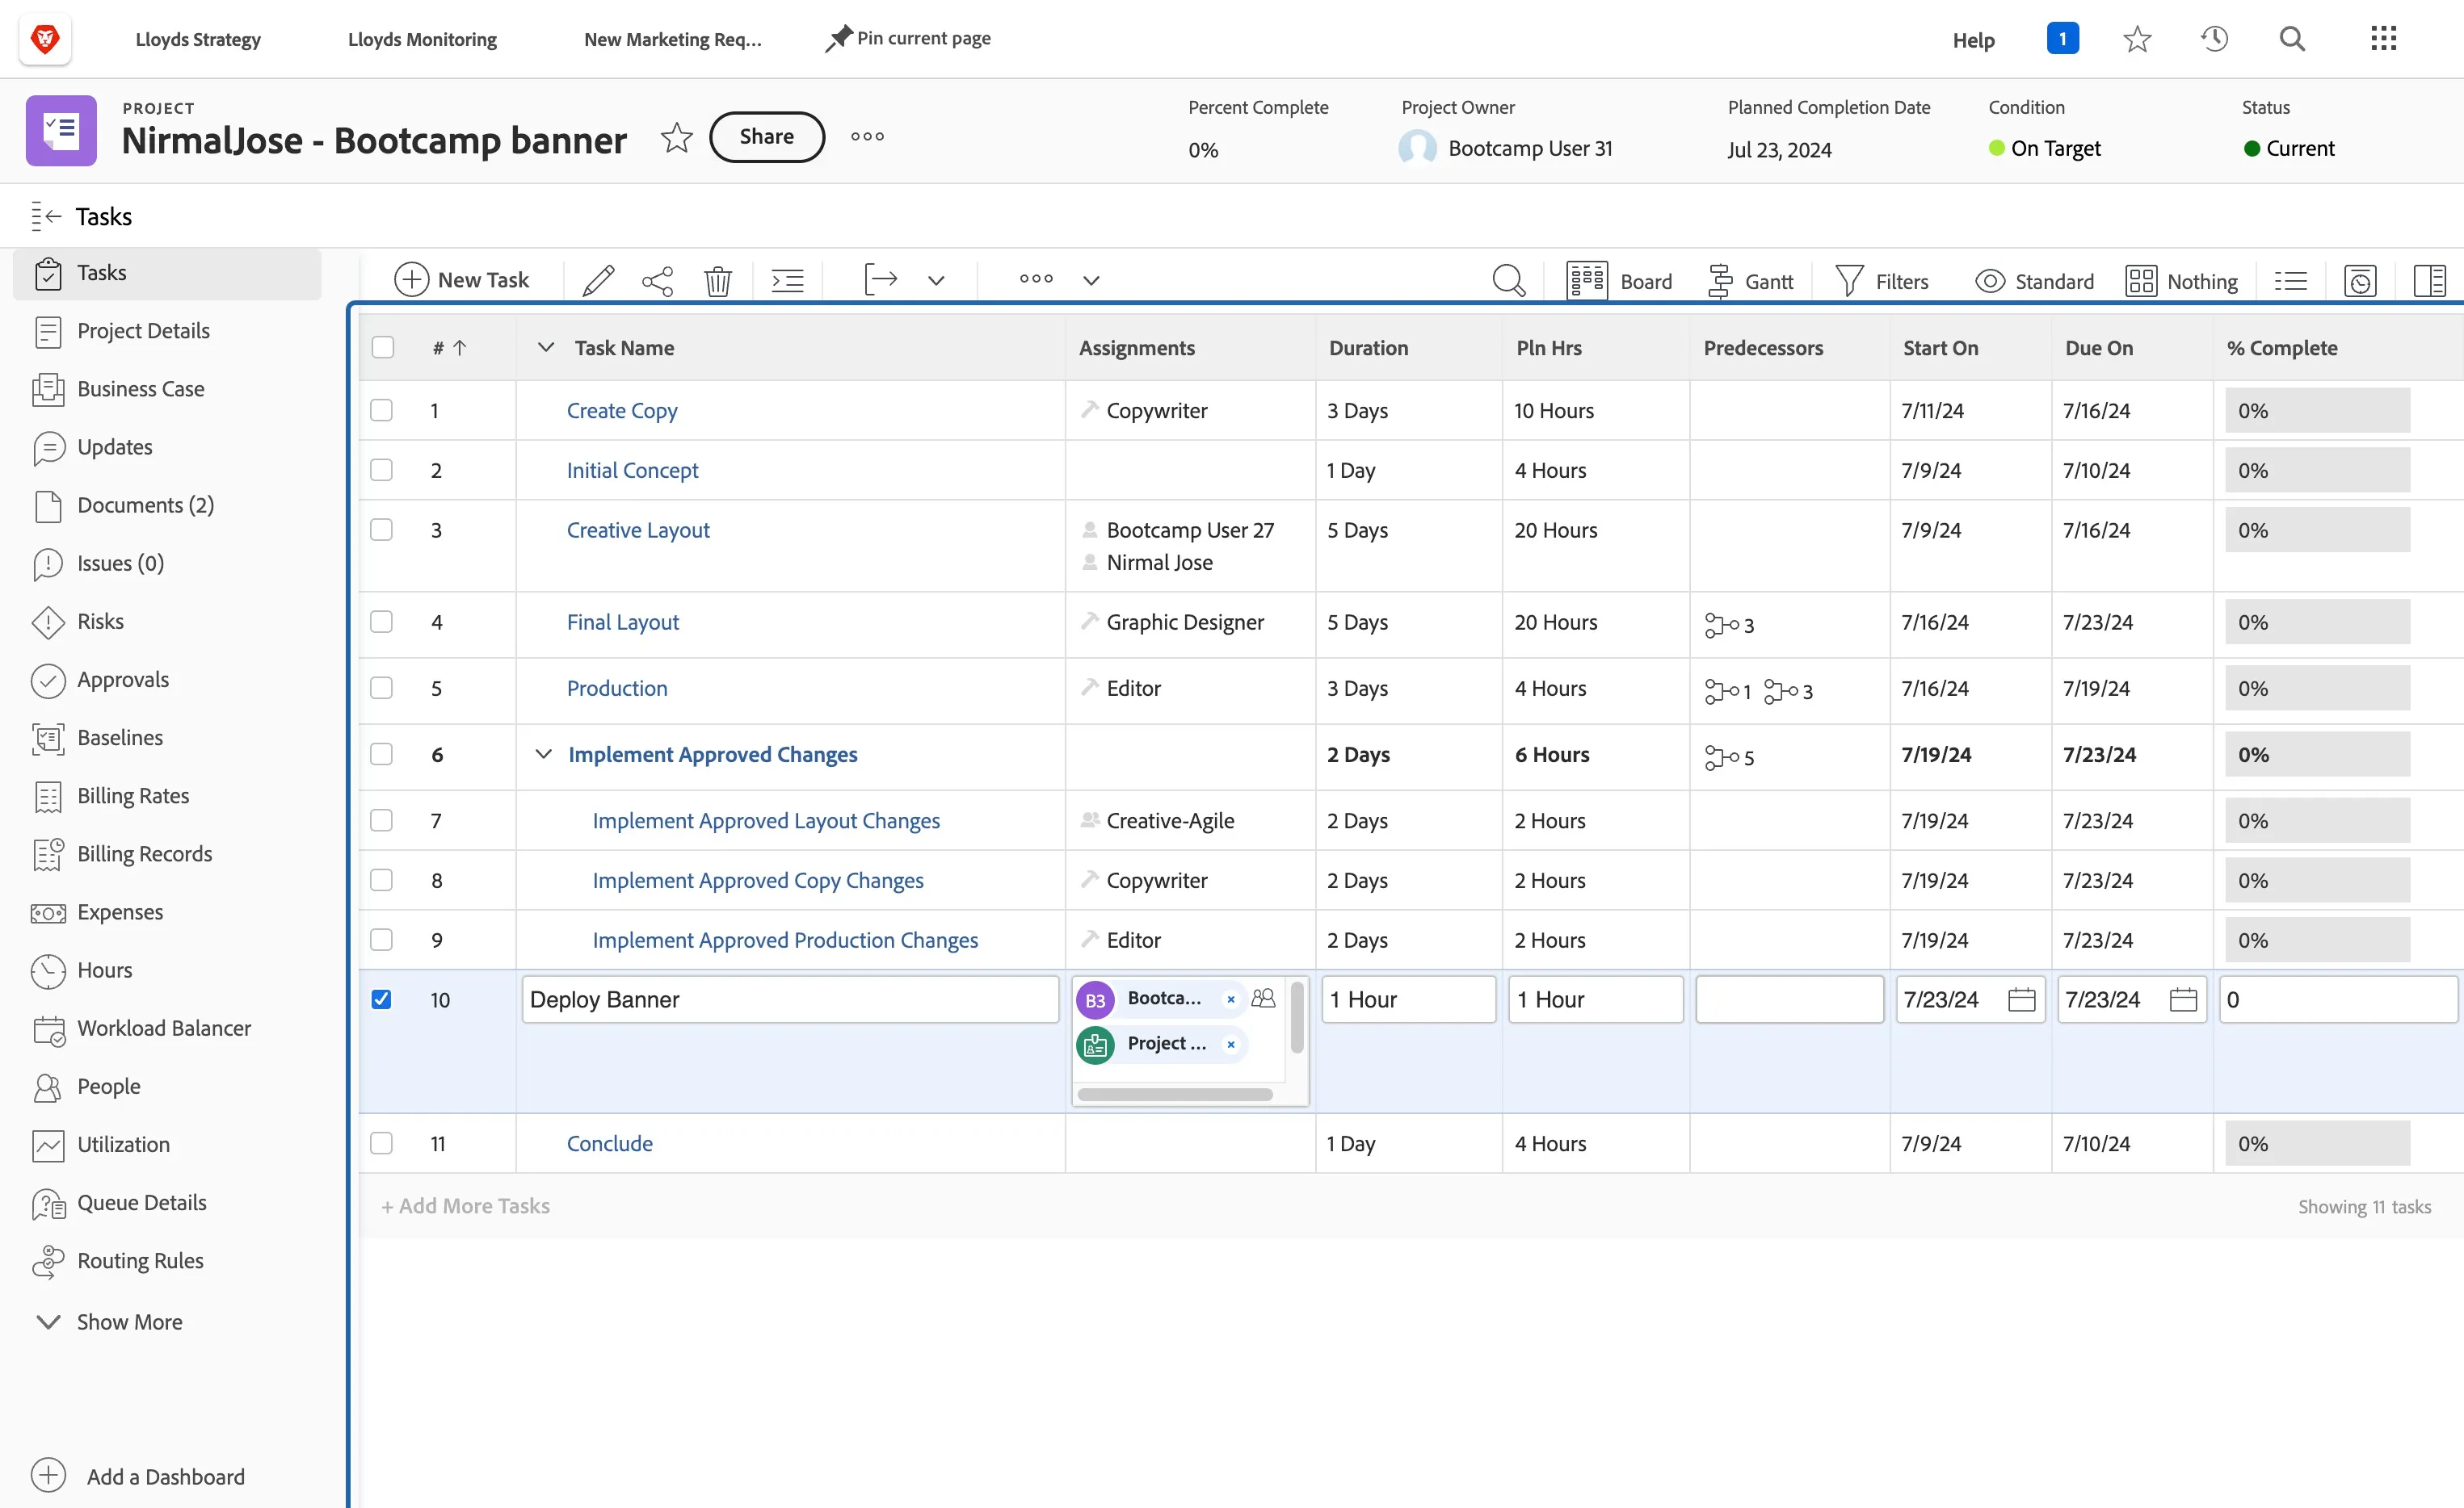The height and width of the screenshot is (1508, 2464).
Task: Go to Workload Balancer section
Action: pyautogui.click(x=164, y=1028)
